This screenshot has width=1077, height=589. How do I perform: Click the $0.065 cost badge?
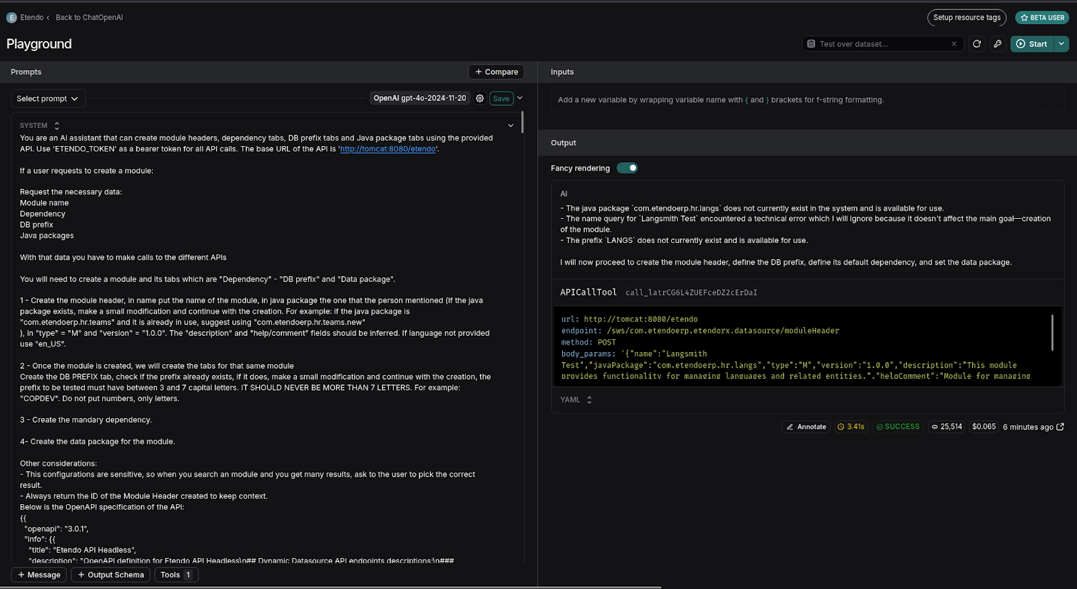pos(984,427)
